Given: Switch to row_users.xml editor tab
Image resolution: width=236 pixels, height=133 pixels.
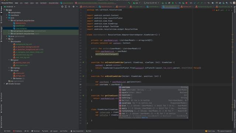Looking at the screenshot, I should (x=137, y=7).
